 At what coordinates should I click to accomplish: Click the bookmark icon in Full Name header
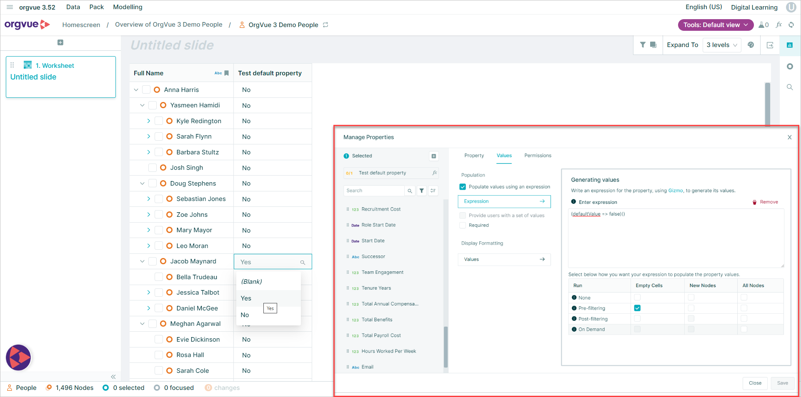pyautogui.click(x=227, y=73)
